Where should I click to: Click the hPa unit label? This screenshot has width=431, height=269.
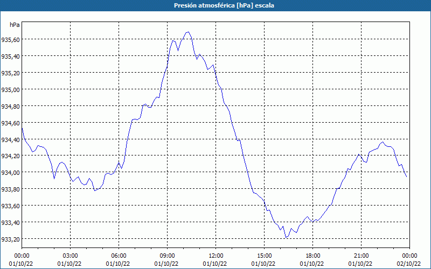pyautogui.click(x=15, y=25)
